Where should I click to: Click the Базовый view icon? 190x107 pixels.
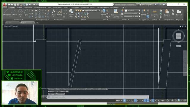point(179,12)
